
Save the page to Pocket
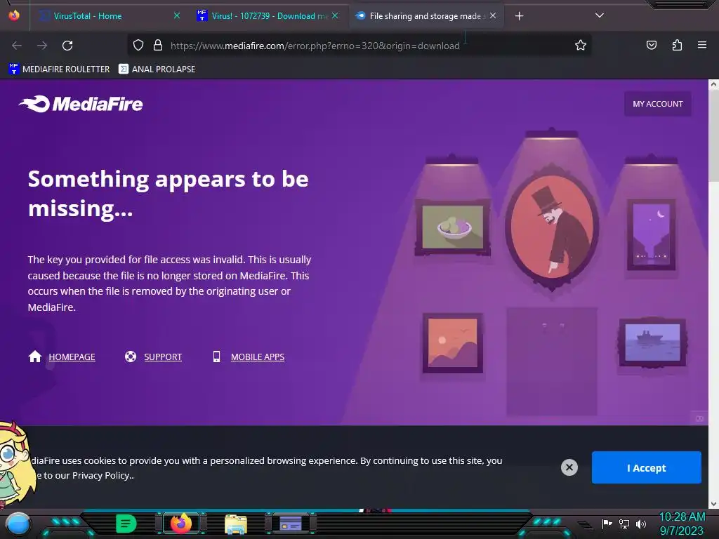point(652,45)
